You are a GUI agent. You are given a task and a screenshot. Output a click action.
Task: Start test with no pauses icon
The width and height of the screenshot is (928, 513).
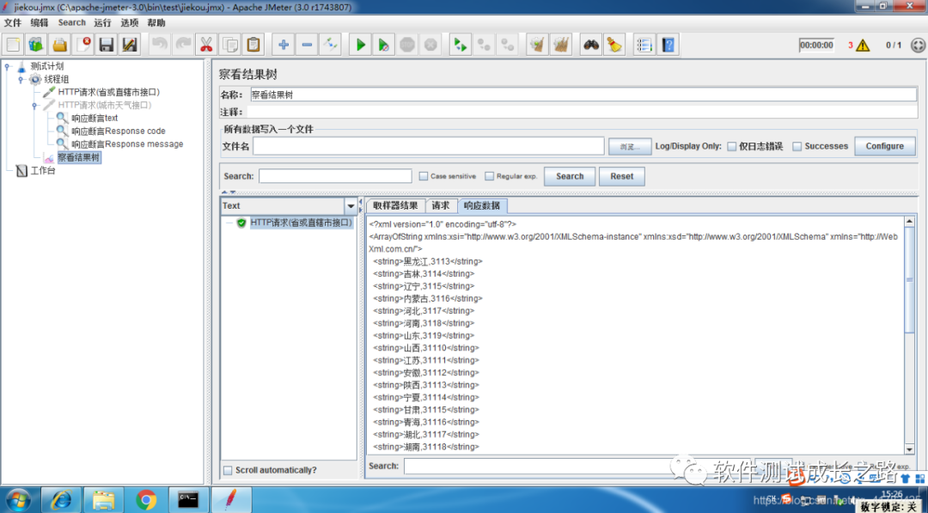tap(383, 45)
